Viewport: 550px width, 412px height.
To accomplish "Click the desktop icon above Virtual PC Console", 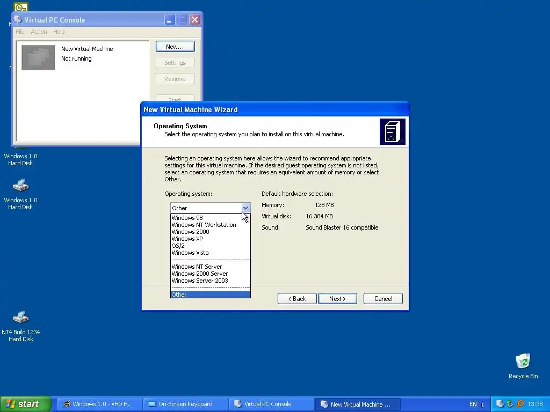I will pyautogui.click(x=21, y=6).
